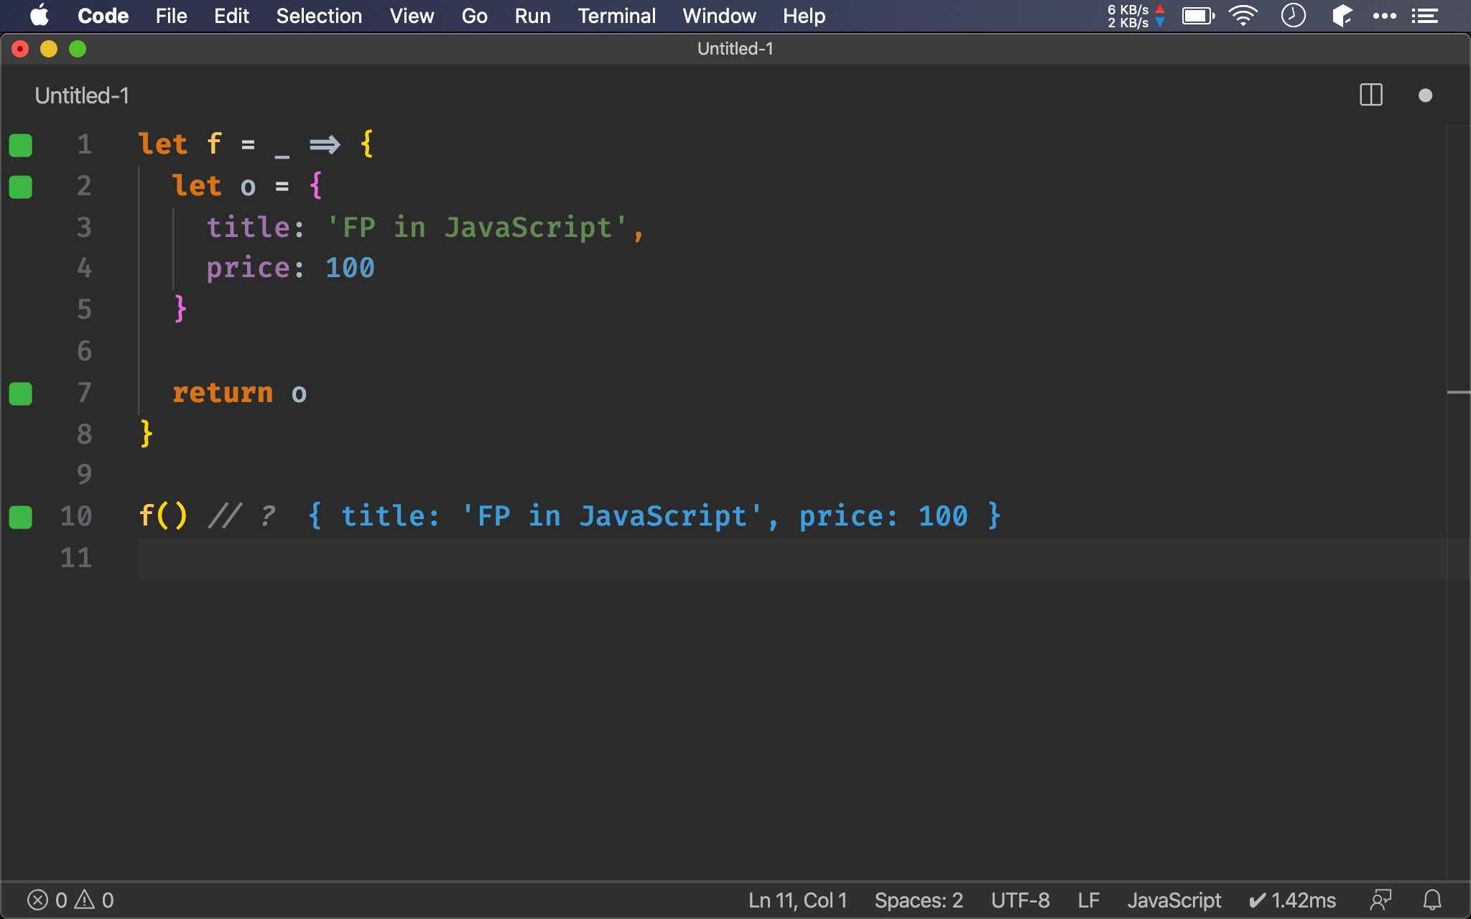
Task: Click the split editor icon
Action: tap(1370, 95)
